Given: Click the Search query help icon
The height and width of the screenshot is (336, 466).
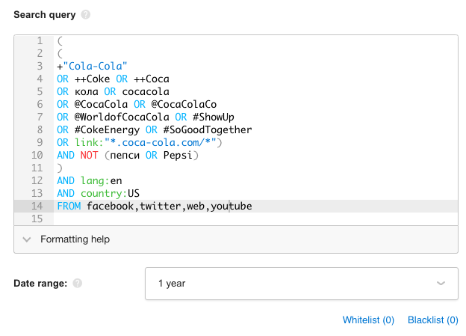Looking at the screenshot, I should [86, 15].
